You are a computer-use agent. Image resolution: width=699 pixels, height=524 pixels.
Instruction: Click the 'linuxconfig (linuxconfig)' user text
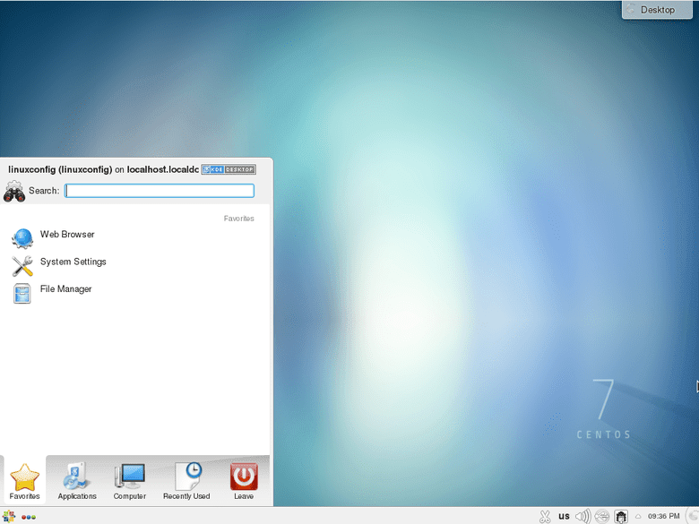[60, 169]
